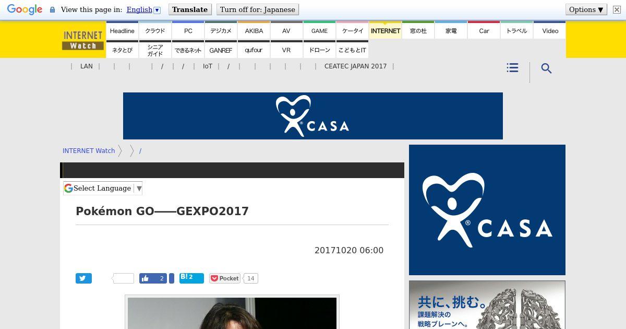Click the CEATEC JAPAN 2017 link
The height and width of the screenshot is (329, 626).
click(x=355, y=66)
